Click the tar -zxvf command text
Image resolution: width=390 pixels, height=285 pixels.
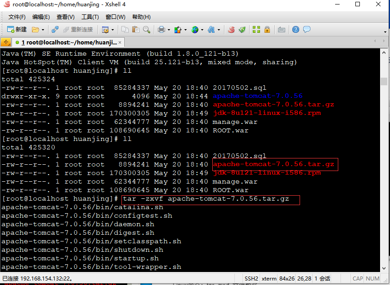pos(206,199)
